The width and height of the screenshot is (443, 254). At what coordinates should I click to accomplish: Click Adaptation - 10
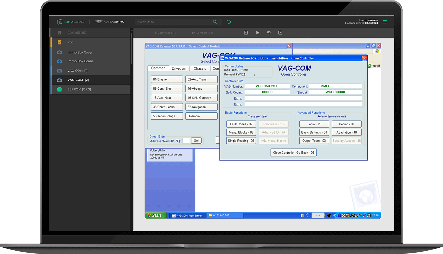pyautogui.click(x=347, y=133)
